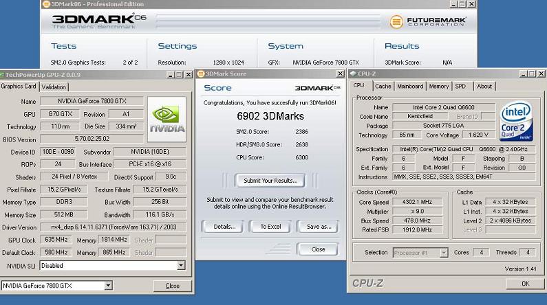
Task: Click the NVIDIA logo in GPU-Z
Action: [x=167, y=119]
